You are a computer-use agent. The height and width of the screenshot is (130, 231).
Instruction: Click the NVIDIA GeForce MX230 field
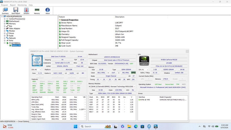coord(169,60)
